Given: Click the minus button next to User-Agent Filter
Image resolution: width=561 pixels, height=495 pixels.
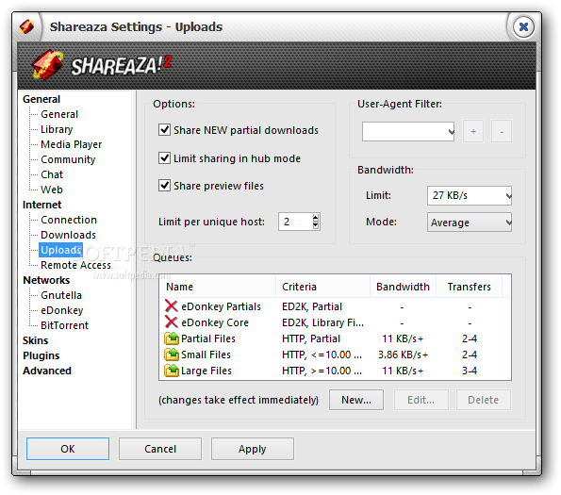Looking at the screenshot, I should (x=502, y=132).
